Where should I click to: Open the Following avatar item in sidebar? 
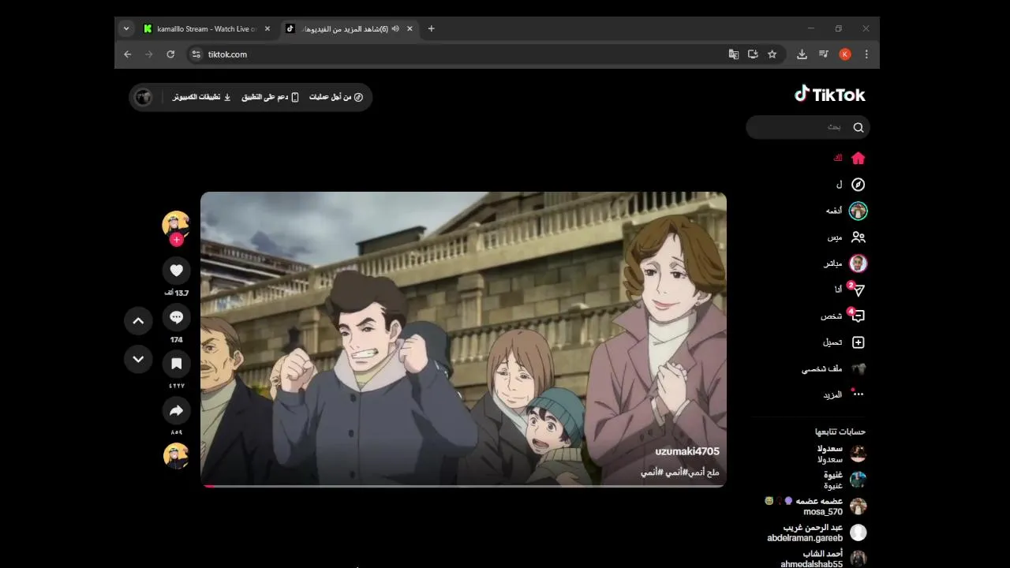pyautogui.click(x=858, y=211)
